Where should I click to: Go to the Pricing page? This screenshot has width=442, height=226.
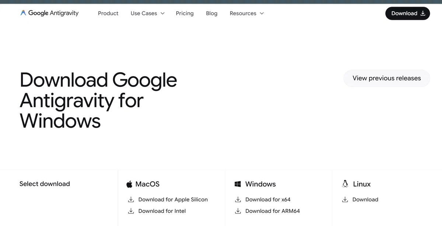[x=185, y=13]
